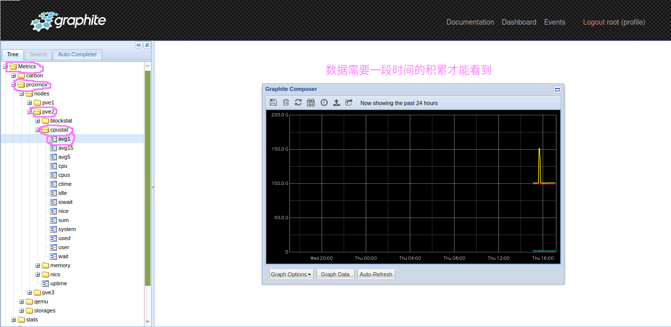Click the metric icon beside cpus
671x327 pixels.
pos(53,175)
